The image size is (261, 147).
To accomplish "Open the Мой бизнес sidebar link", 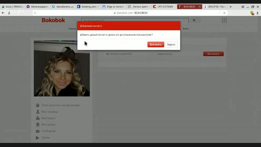I will pyautogui.click(x=49, y=118).
